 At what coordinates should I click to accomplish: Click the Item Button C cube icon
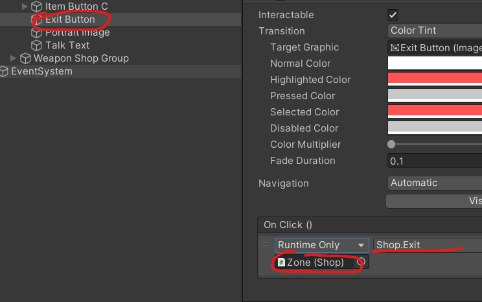point(37,6)
